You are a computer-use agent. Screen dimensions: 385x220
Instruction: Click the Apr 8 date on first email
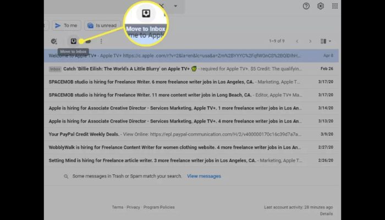328,56
